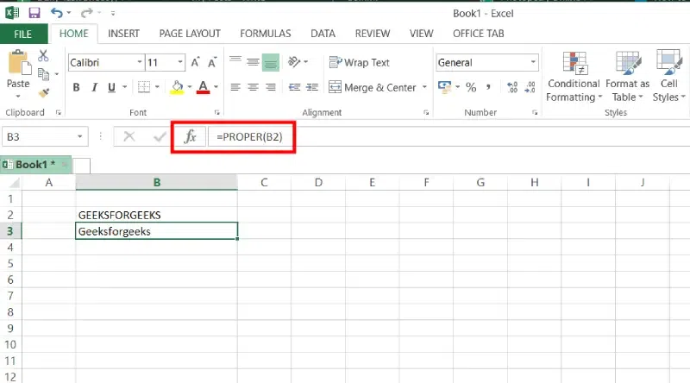Screen dimensions: 690x383
Task: Click the formula bar containing =PROPER(B2)
Action: click(448, 137)
